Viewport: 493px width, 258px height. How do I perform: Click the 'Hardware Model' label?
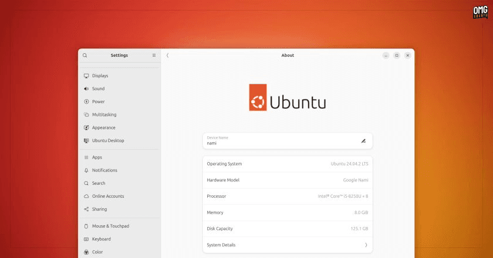click(223, 180)
